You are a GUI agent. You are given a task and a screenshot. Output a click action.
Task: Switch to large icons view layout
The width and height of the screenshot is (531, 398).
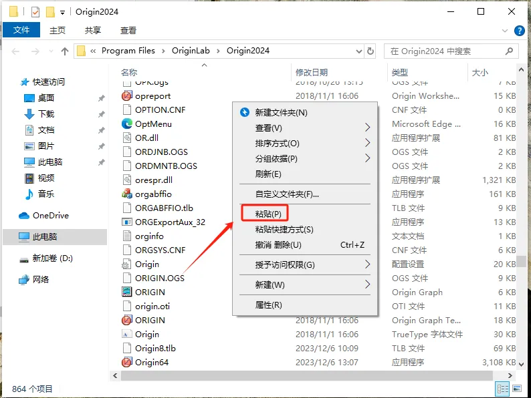pos(517,389)
